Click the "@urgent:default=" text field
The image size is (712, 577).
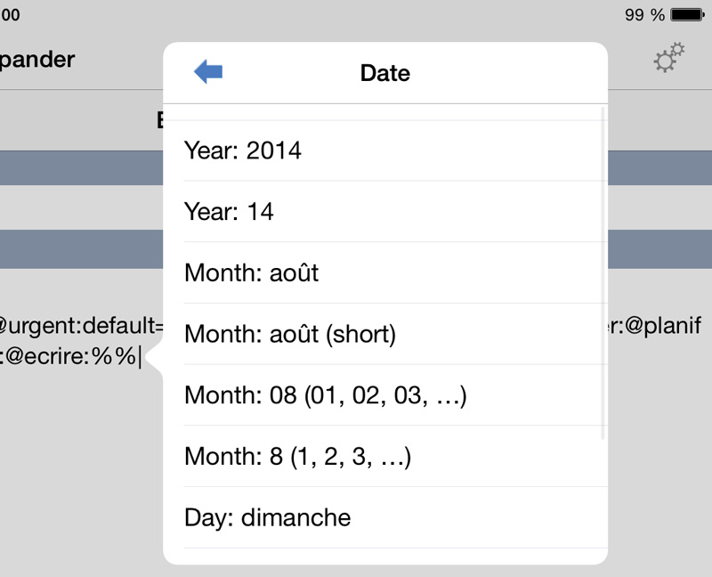coord(82,325)
